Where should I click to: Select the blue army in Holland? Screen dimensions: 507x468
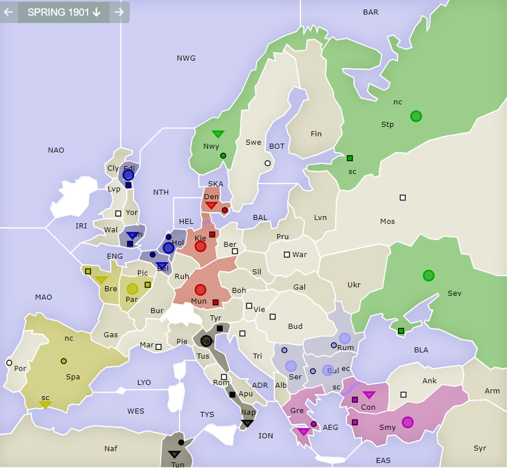[168, 248]
